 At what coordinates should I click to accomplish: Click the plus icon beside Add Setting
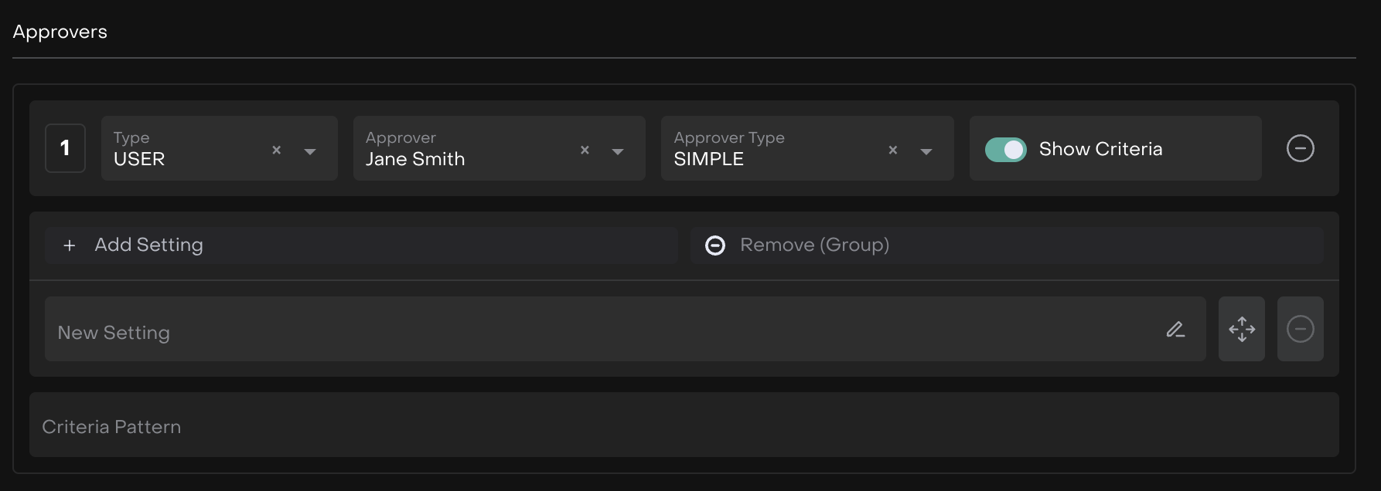(70, 245)
